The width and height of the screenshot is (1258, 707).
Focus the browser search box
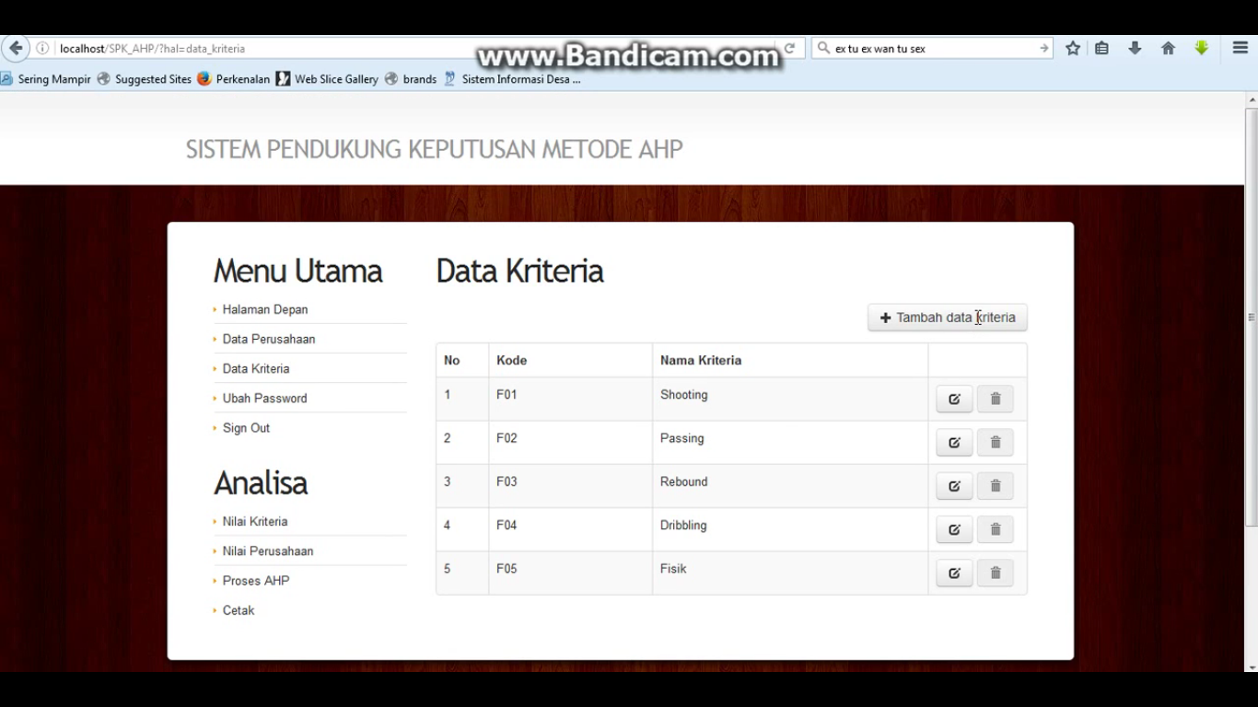930,49
